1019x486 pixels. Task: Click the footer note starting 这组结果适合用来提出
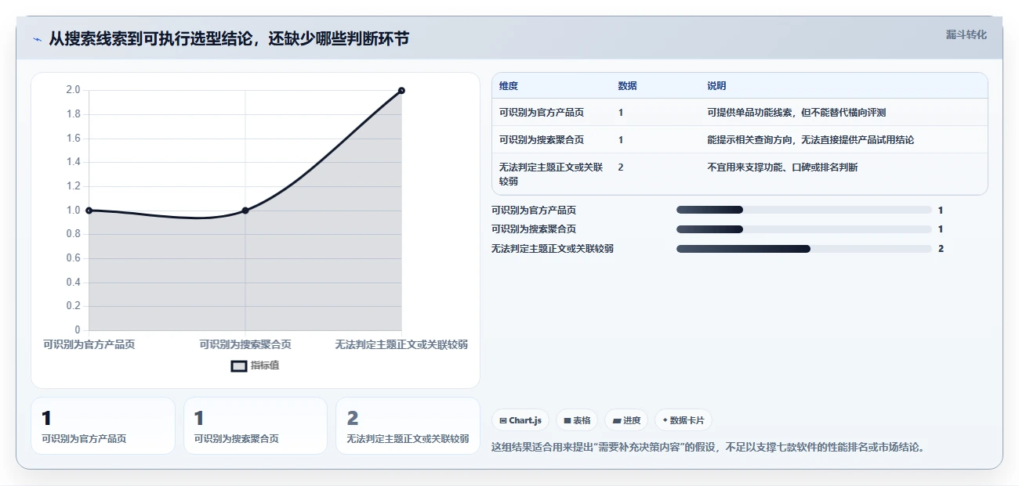[709, 448]
